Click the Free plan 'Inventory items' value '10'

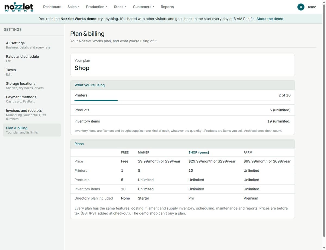click(x=123, y=189)
